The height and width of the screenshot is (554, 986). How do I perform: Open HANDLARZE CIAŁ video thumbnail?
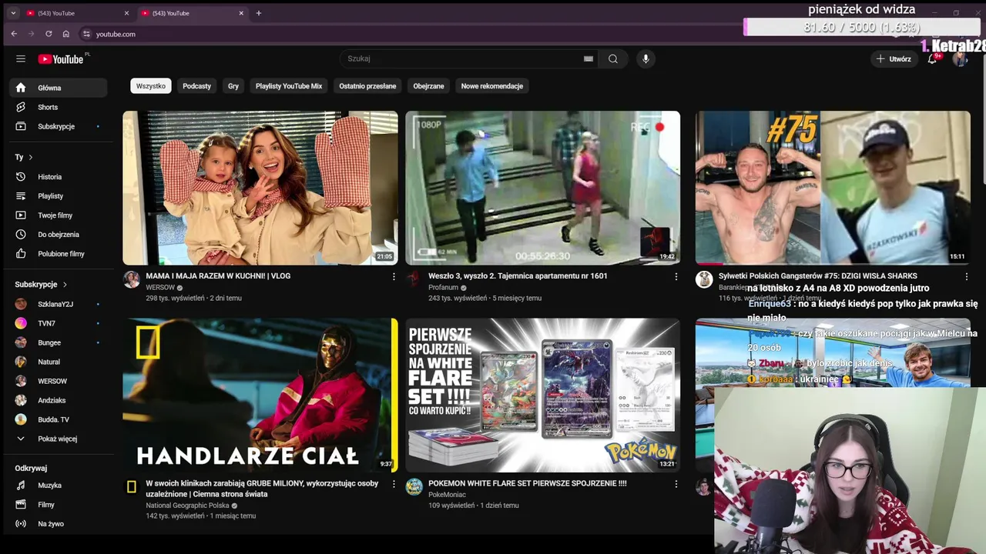click(260, 395)
